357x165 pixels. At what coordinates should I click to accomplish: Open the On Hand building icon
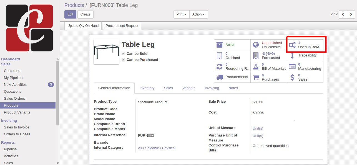pyautogui.click(x=220, y=56)
